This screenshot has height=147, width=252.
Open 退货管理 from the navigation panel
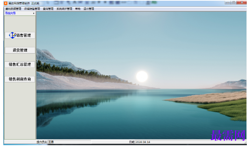pyautogui.click(x=20, y=50)
